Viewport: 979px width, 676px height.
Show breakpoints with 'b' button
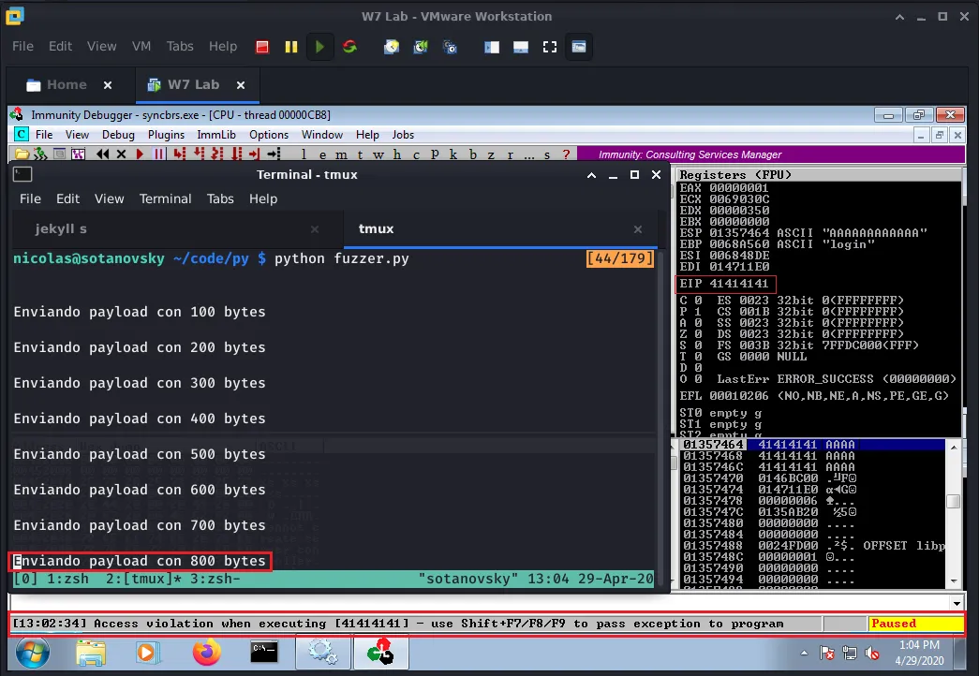pos(473,154)
